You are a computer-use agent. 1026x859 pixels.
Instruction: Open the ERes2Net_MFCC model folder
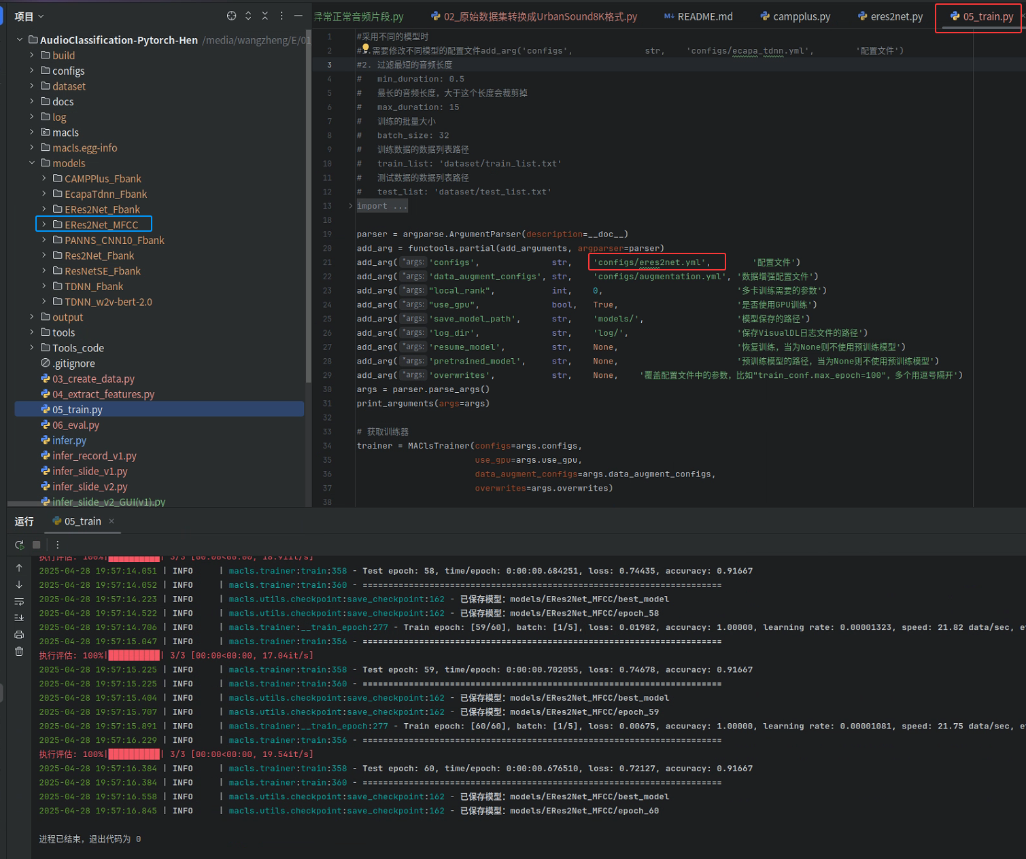(x=99, y=224)
